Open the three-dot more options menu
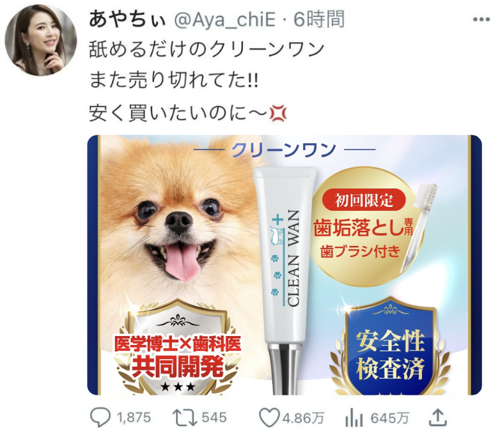The height and width of the screenshot is (437, 500). point(481,20)
